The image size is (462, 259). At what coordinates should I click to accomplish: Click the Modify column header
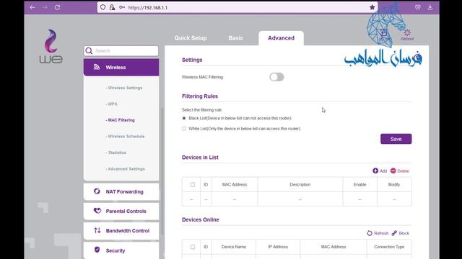pyautogui.click(x=394, y=184)
